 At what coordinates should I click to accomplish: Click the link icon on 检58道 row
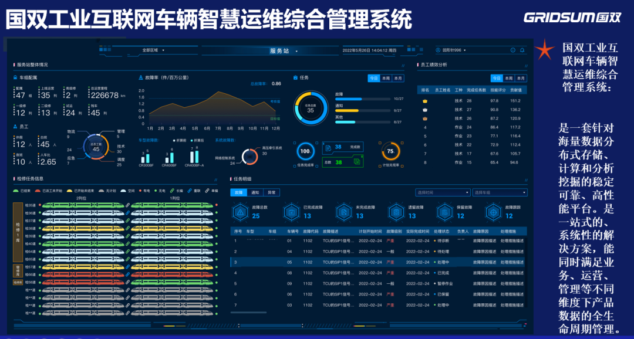point(128,282)
